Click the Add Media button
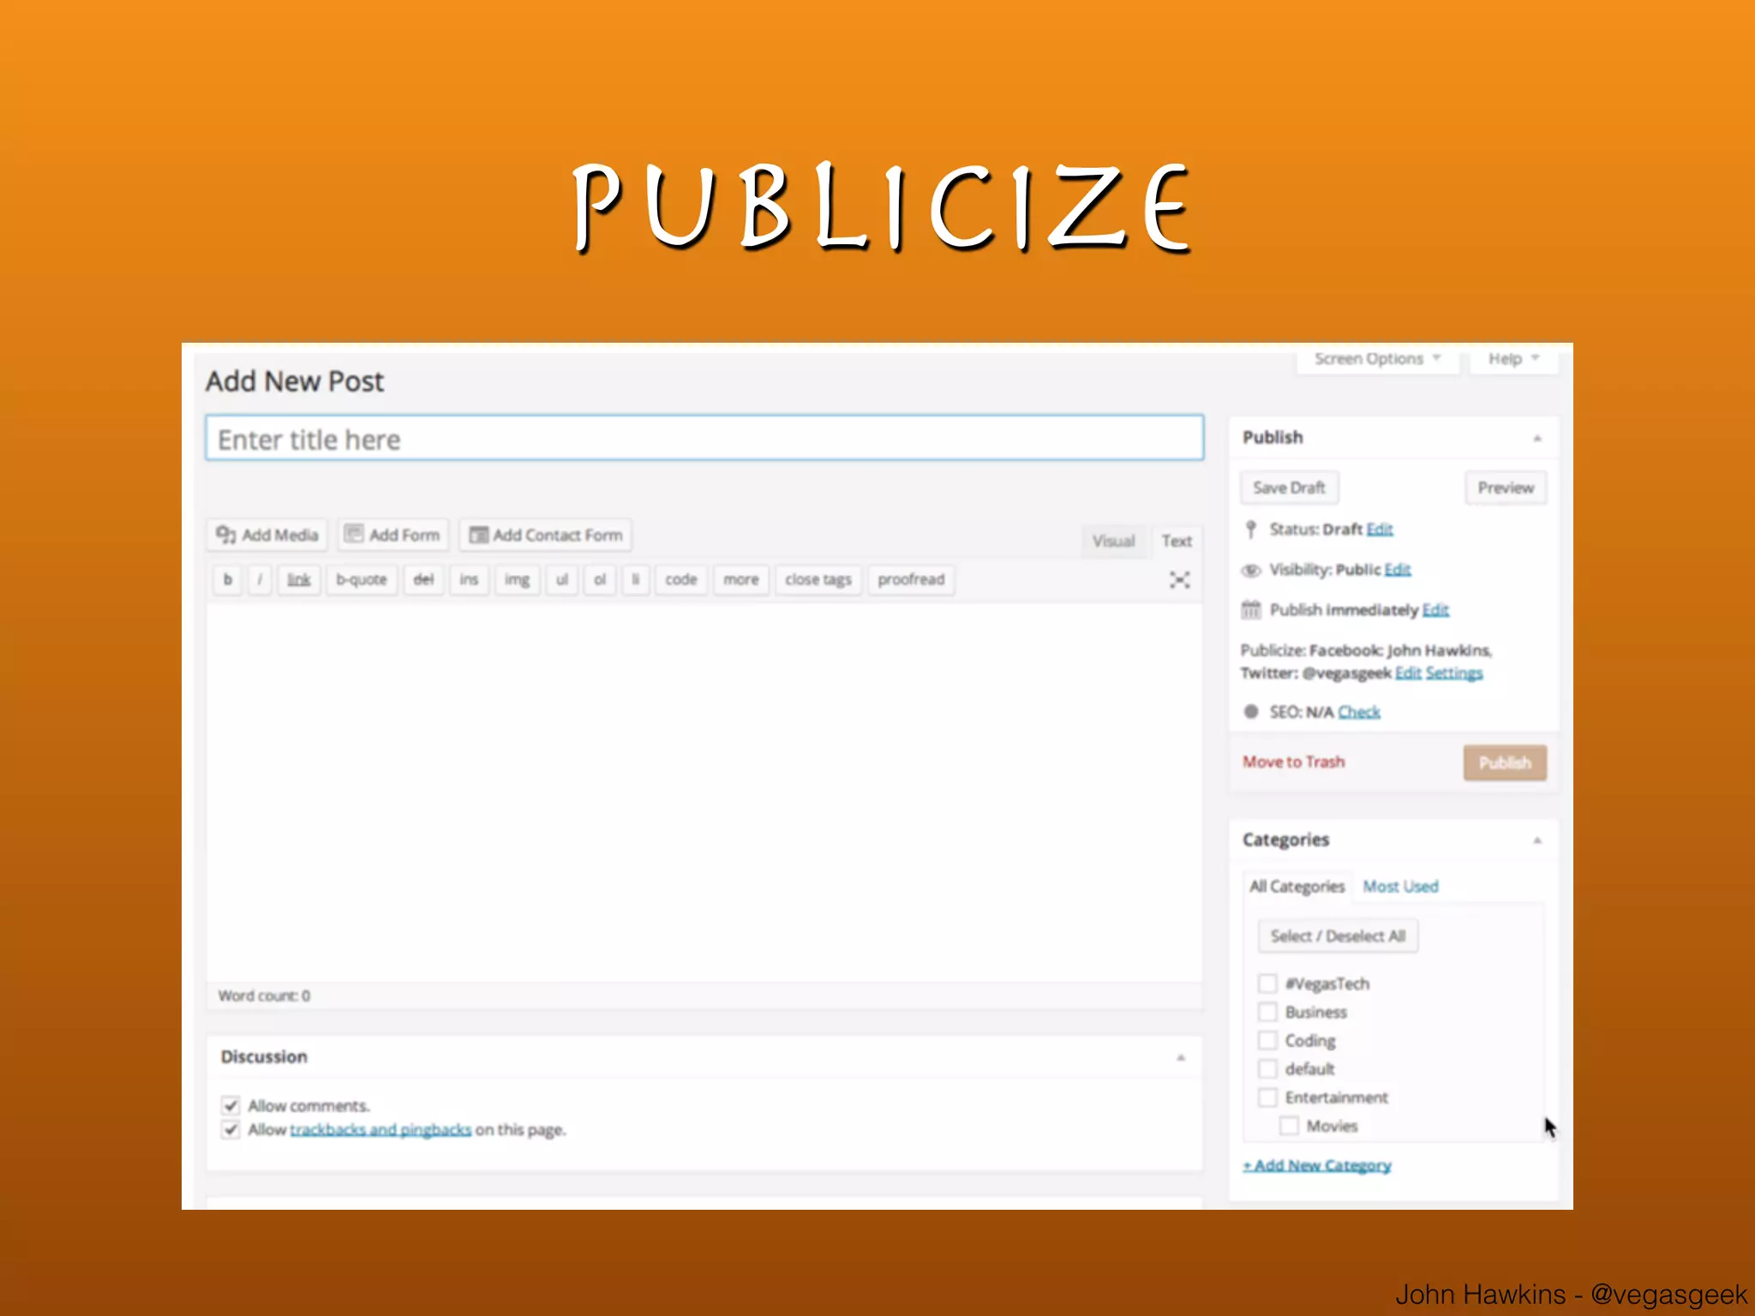Viewport: 1755px width, 1316px height. click(x=267, y=535)
